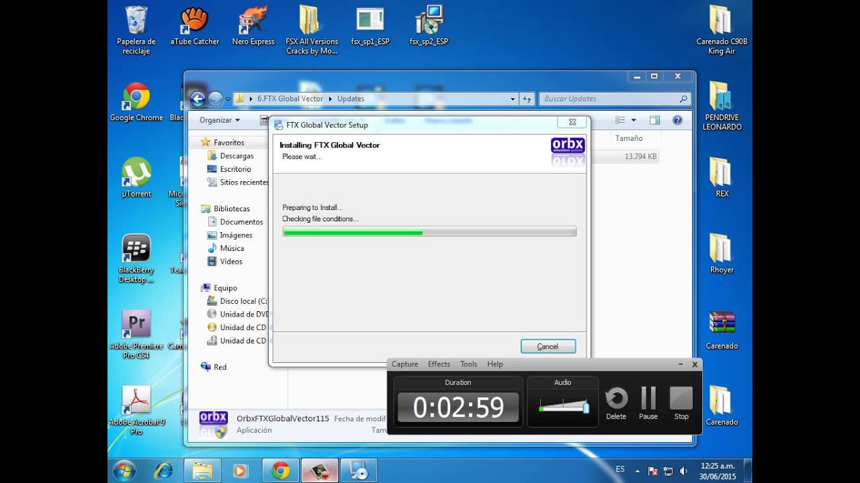
Task: Open the REX desktop folder
Action: point(722,178)
